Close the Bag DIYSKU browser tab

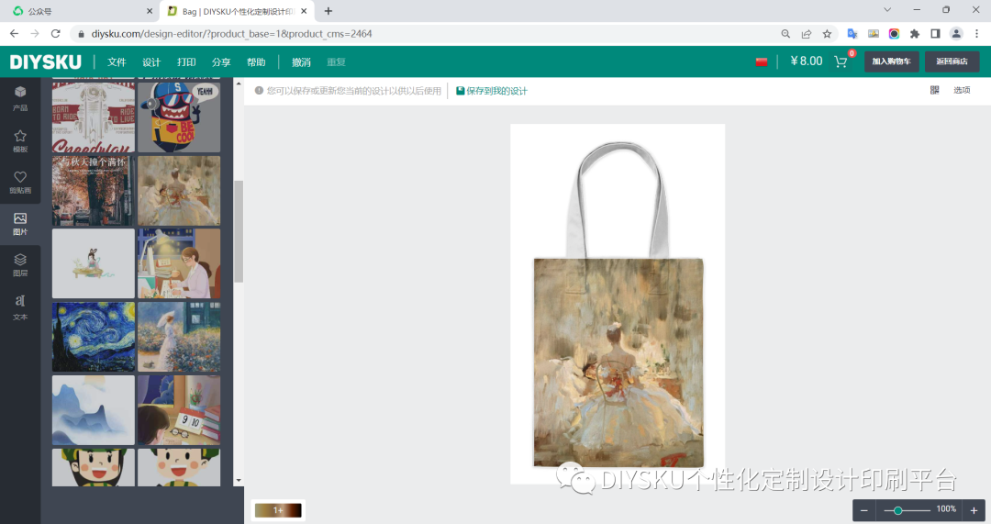pyautogui.click(x=304, y=11)
